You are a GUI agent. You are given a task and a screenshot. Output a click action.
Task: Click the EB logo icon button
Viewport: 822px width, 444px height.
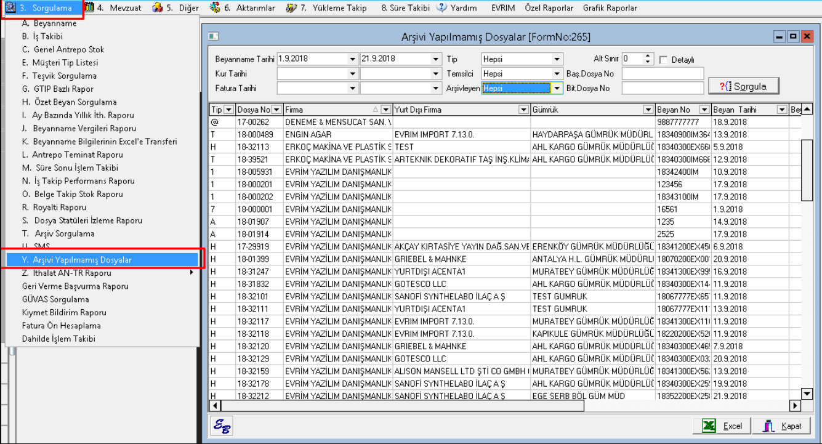pyautogui.click(x=221, y=426)
